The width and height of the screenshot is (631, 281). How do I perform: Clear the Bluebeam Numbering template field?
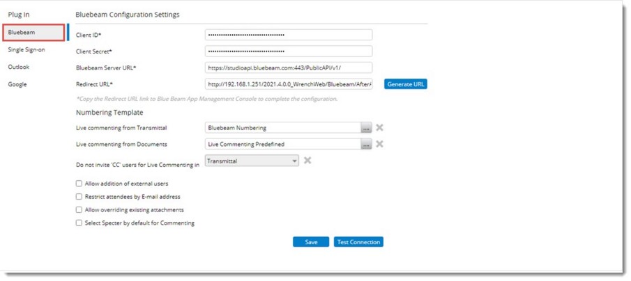click(379, 128)
